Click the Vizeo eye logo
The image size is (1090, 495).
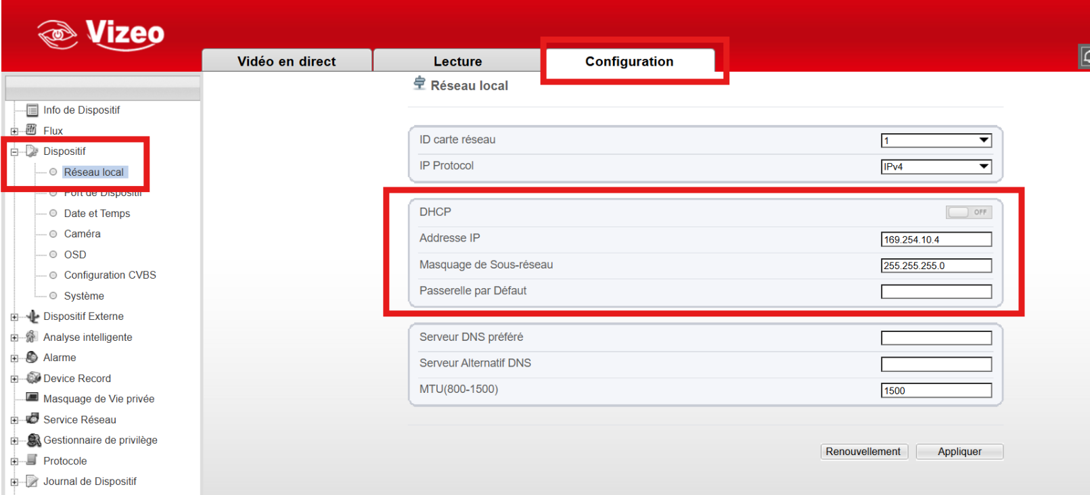point(57,34)
